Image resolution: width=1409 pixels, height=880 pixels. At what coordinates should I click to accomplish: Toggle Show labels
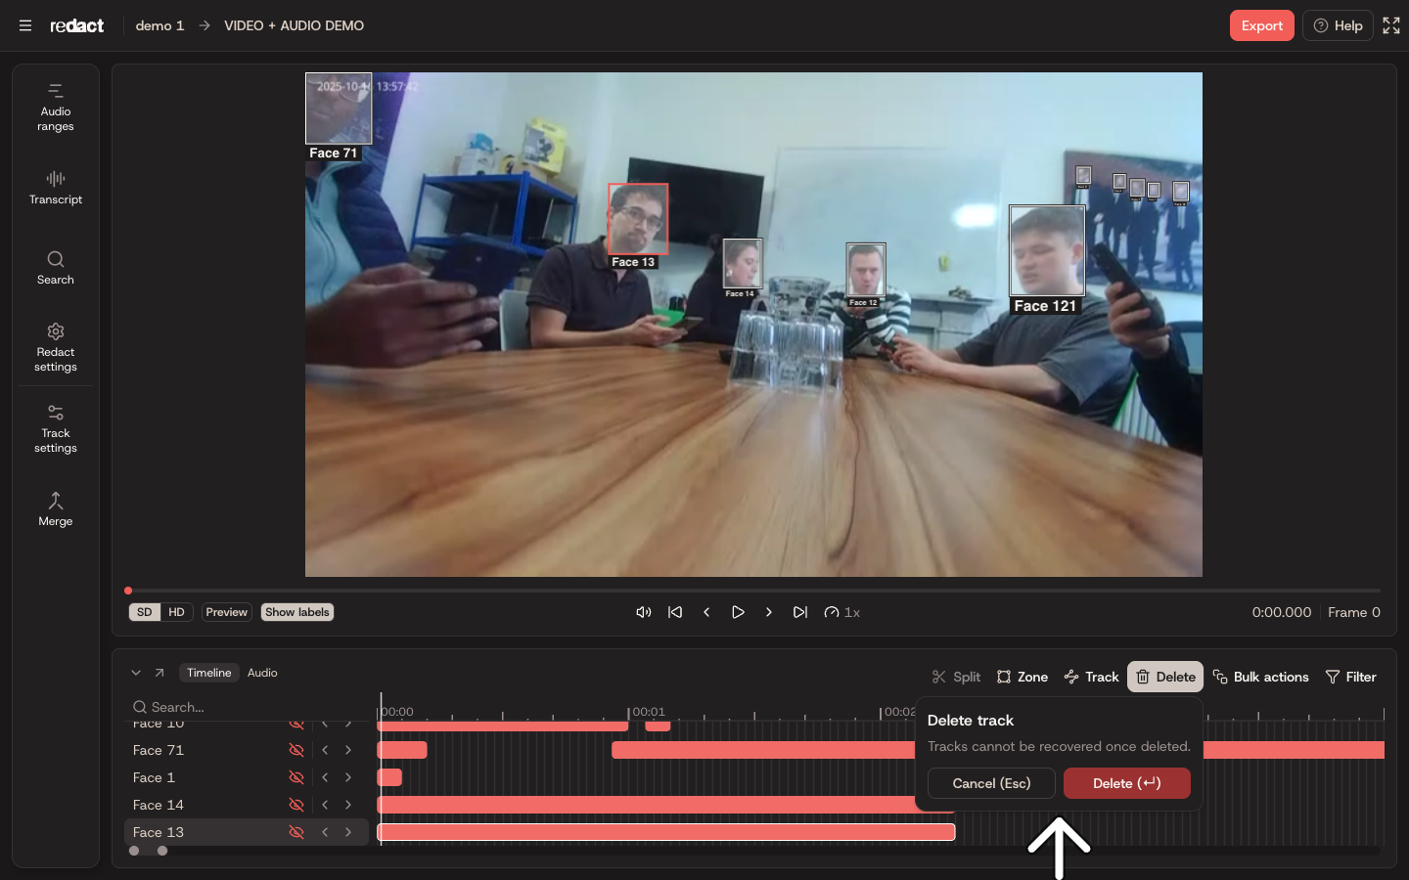click(x=297, y=612)
